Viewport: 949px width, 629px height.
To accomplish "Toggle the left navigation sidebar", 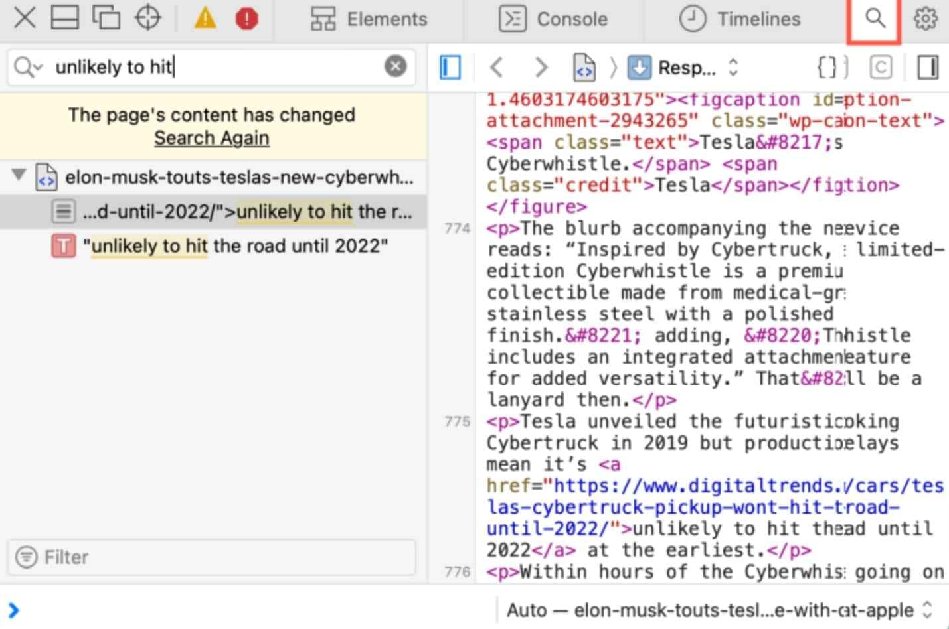I will pyautogui.click(x=450, y=67).
